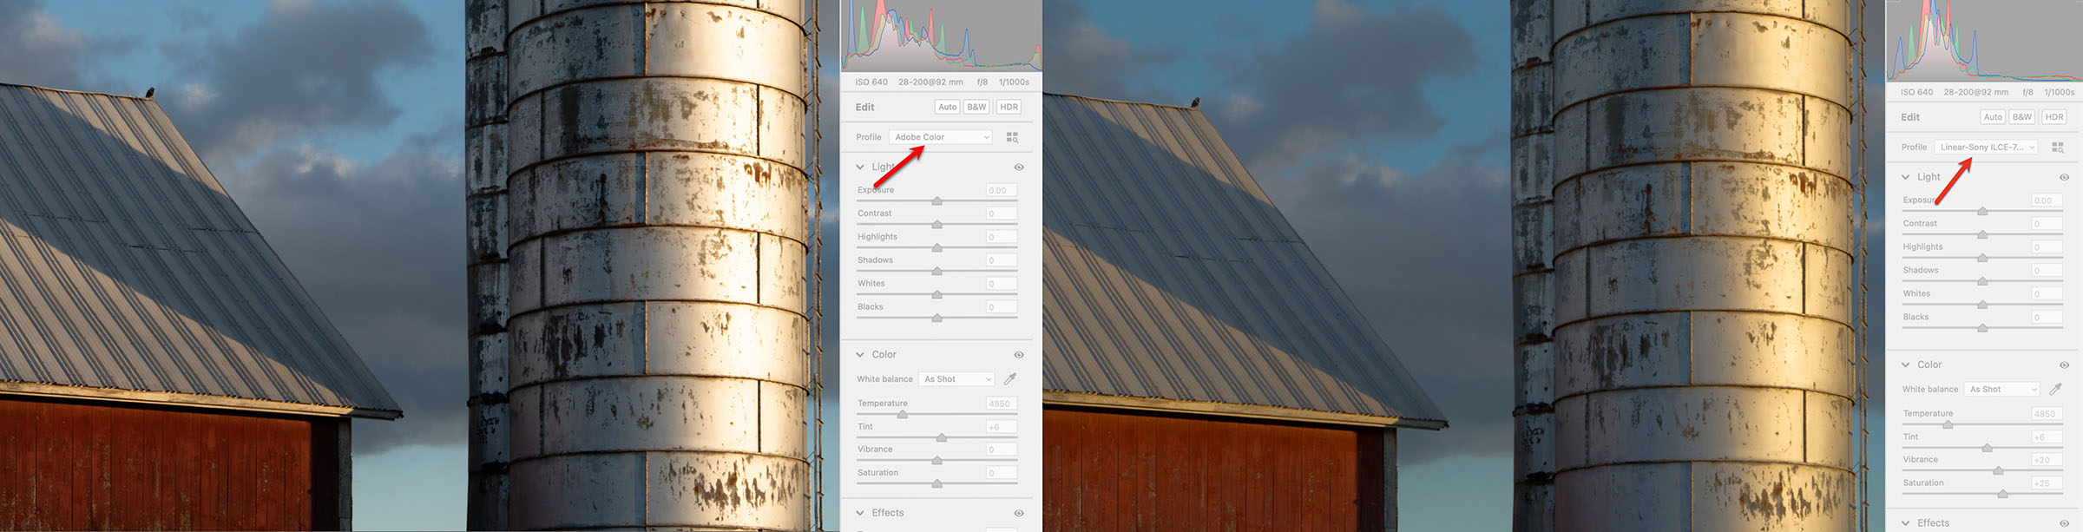The height and width of the screenshot is (532, 2083).
Task: Click Auto button in the Adobe Color panel
Action: (x=947, y=108)
